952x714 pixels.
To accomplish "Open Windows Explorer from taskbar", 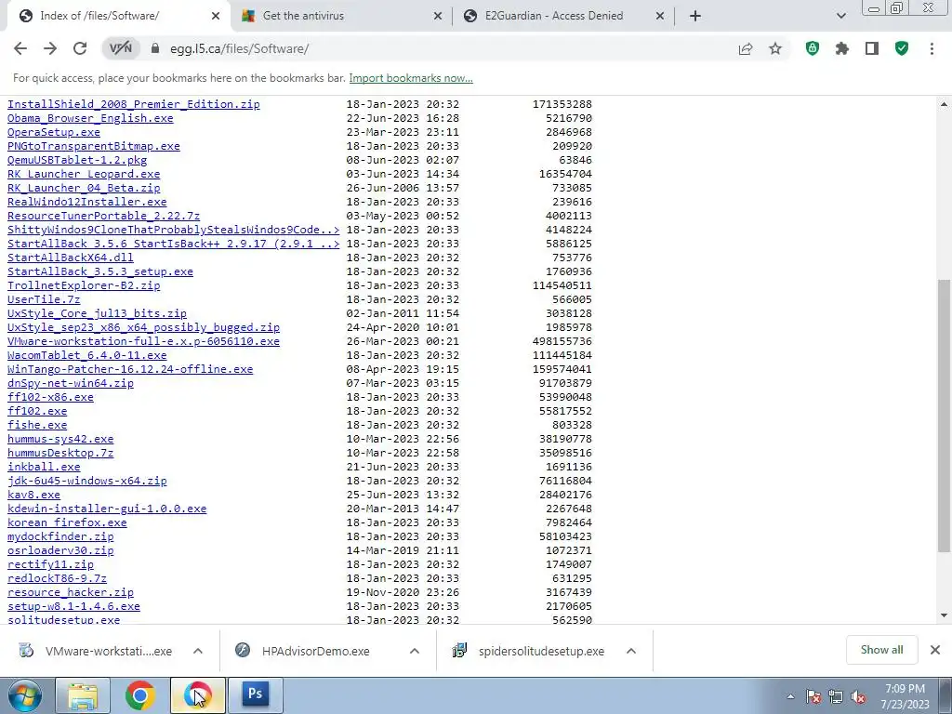I will (x=83, y=695).
